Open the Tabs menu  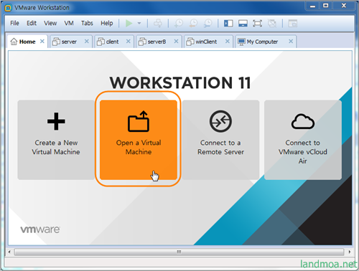pyautogui.click(x=87, y=23)
